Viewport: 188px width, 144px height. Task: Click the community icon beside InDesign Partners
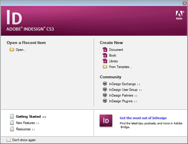pos(105,95)
